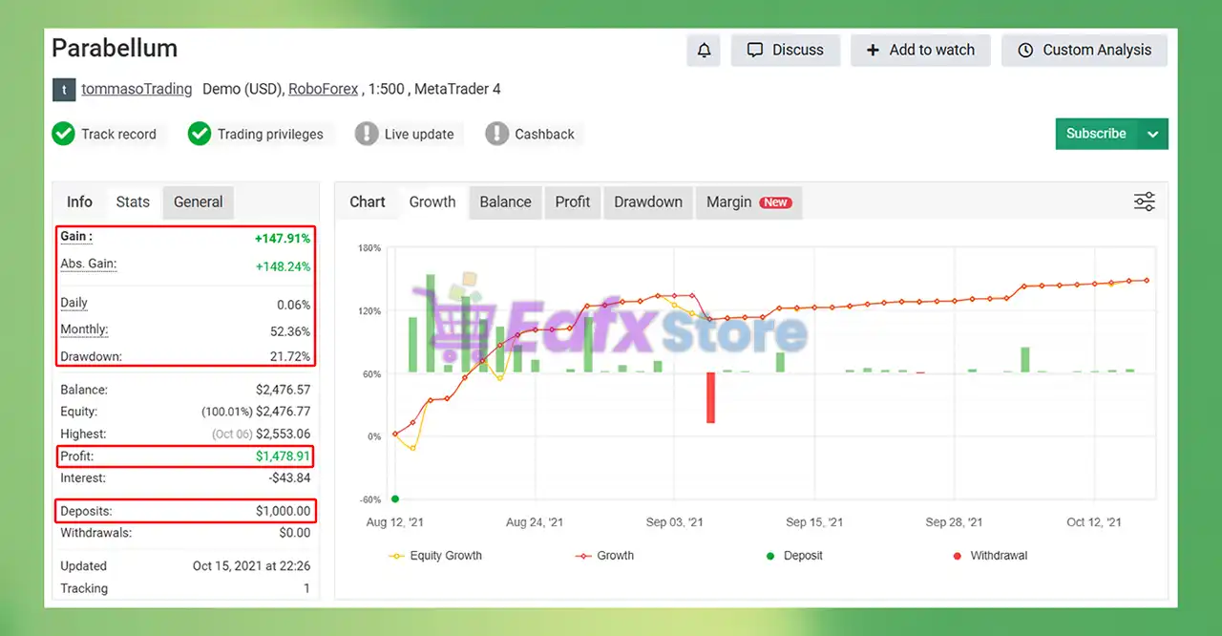Image resolution: width=1222 pixels, height=636 pixels.
Task: Click the $2,553.06 highest value
Action: (x=283, y=434)
